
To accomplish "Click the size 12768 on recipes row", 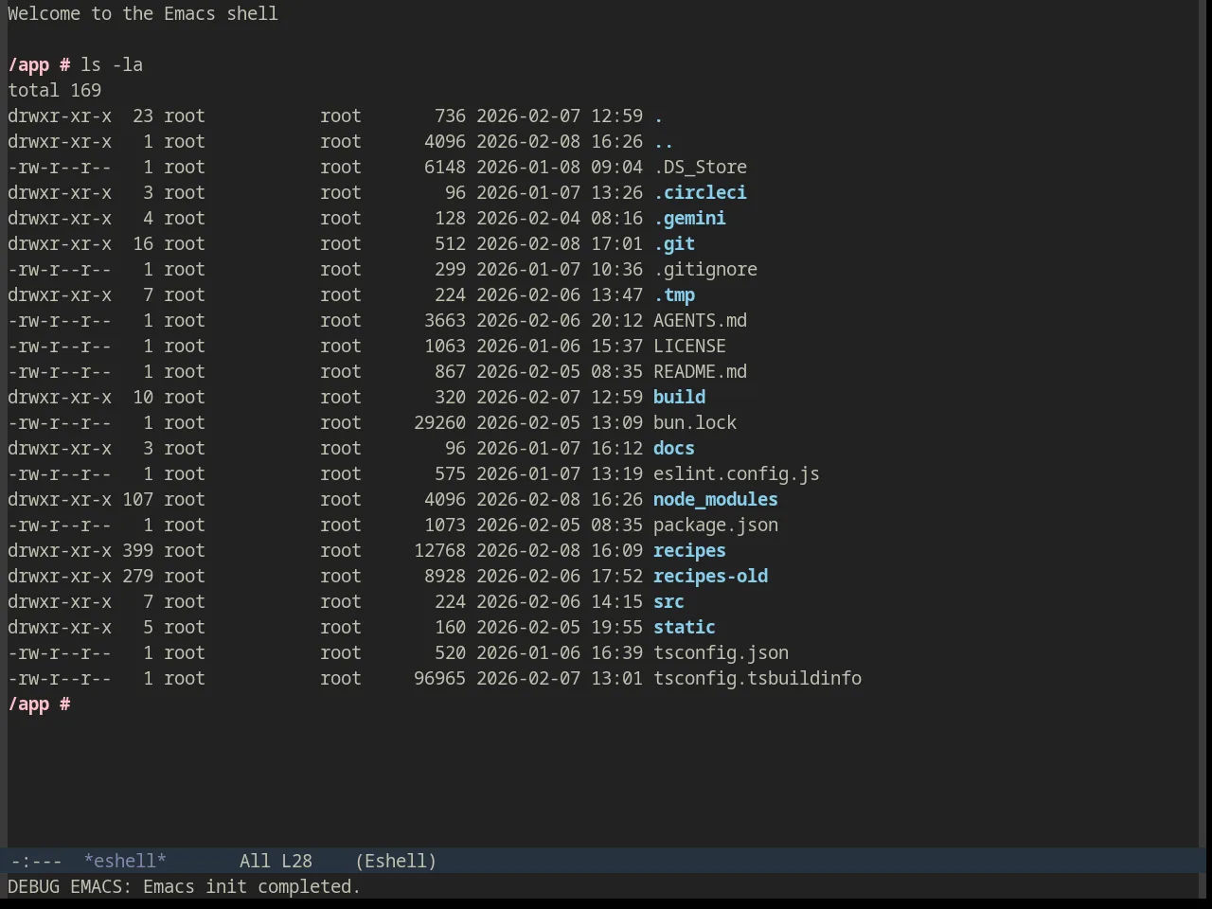I will coord(439,550).
